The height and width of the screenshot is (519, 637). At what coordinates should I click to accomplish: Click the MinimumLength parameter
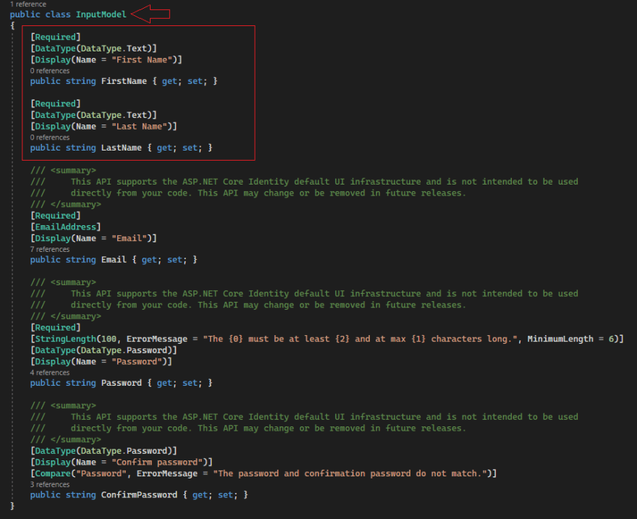pos(560,339)
